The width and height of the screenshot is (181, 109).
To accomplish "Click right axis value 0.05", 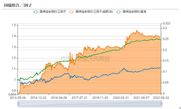I will (x=166, y=83).
